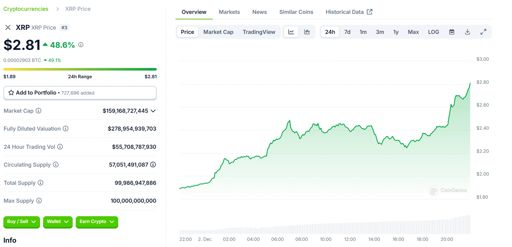
Task: Open the Fully Diluted Valuation info icon
Action: coord(66,128)
